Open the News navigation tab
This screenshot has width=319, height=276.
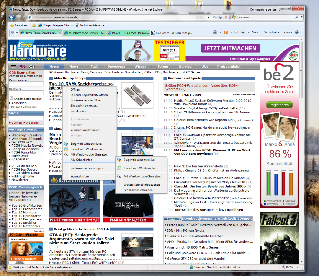click(x=74, y=67)
